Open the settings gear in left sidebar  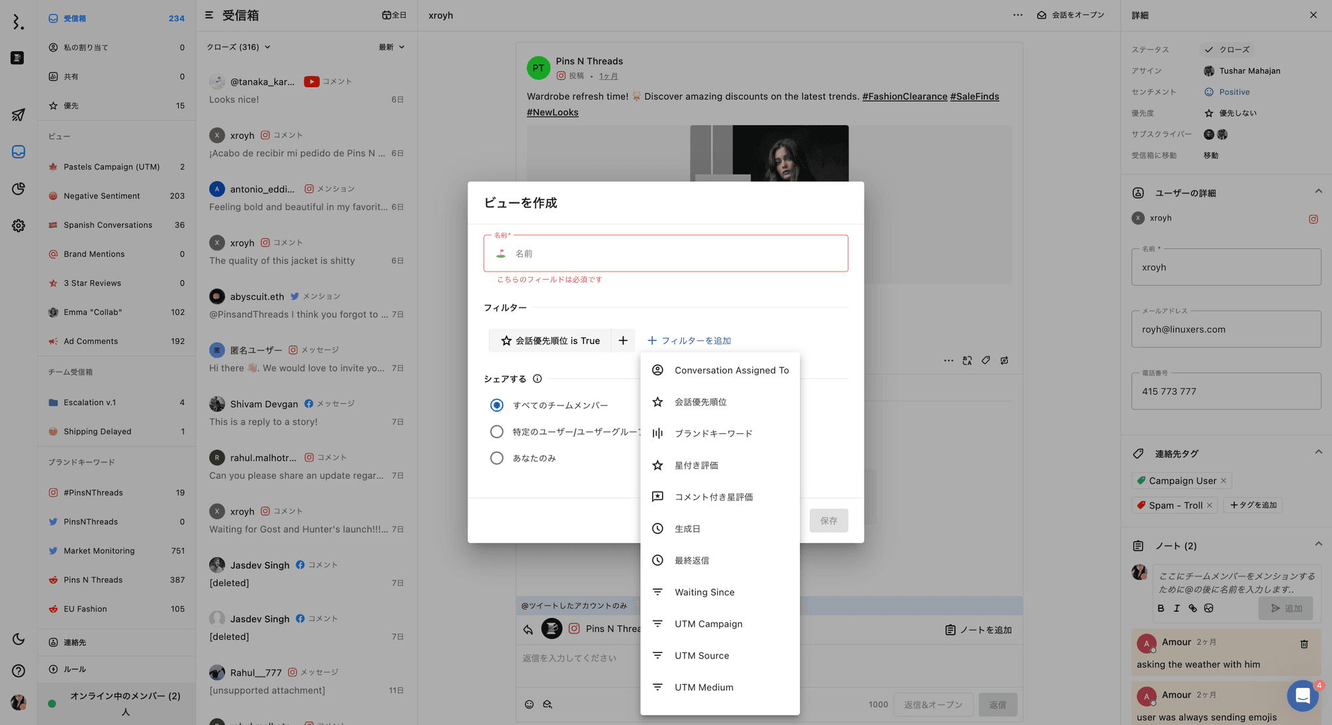(18, 226)
